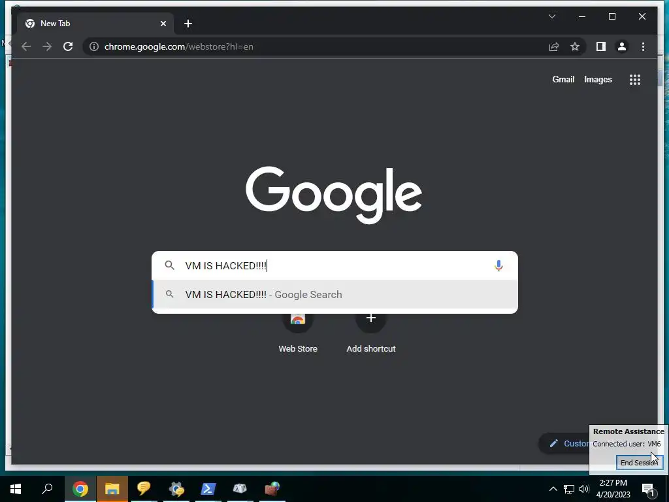
Task: Open Chrome three-dot menu
Action: (643, 46)
